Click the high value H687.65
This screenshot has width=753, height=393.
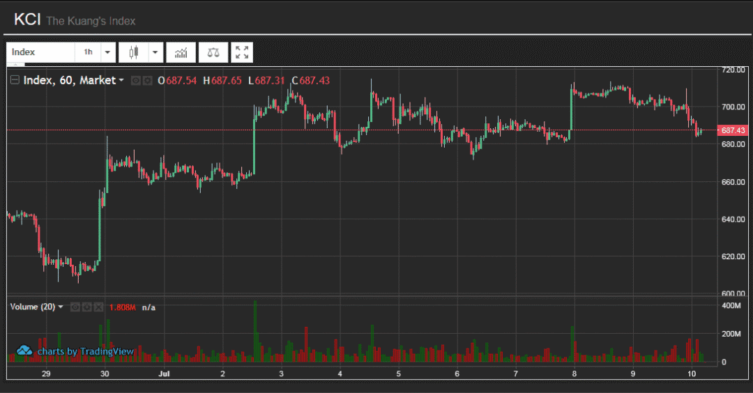tap(222, 81)
